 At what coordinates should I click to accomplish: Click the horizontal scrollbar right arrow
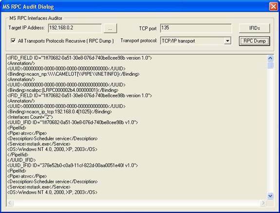tap(263, 203)
